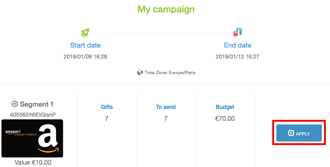Click the Apply button

click(x=299, y=133)
